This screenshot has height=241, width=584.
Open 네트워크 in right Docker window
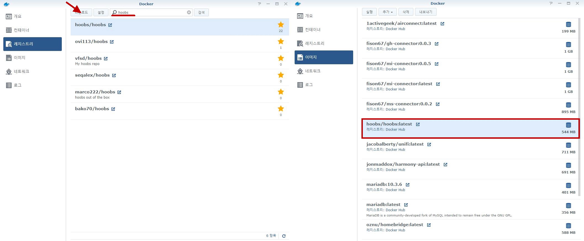click(x=324, y=71)
